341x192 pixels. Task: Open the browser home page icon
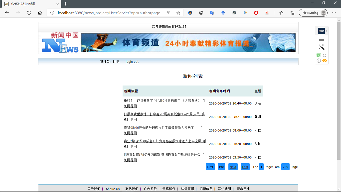click(x=40, y=13)
